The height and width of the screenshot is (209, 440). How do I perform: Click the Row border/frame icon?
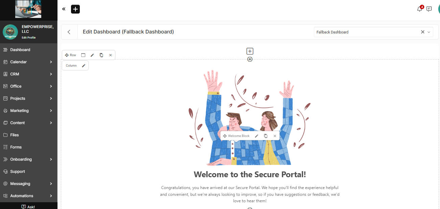point(83,55)
